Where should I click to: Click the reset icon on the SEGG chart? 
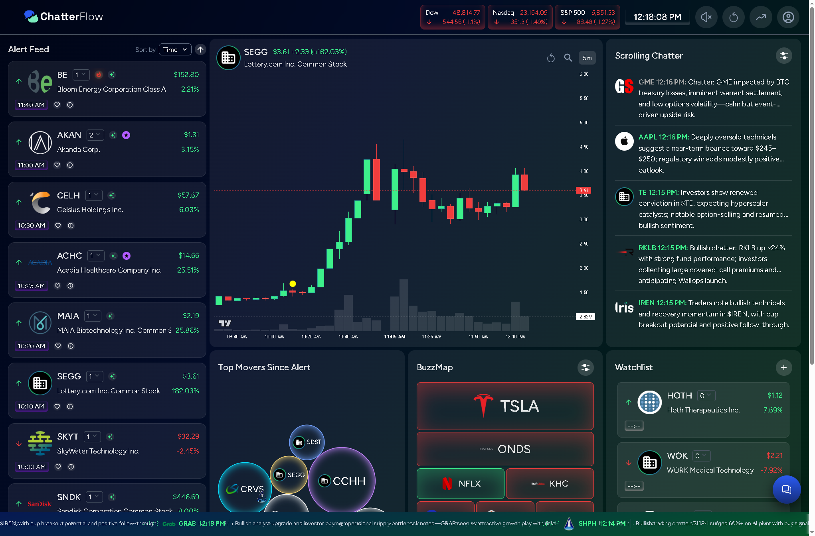click(x=551, y=58)
